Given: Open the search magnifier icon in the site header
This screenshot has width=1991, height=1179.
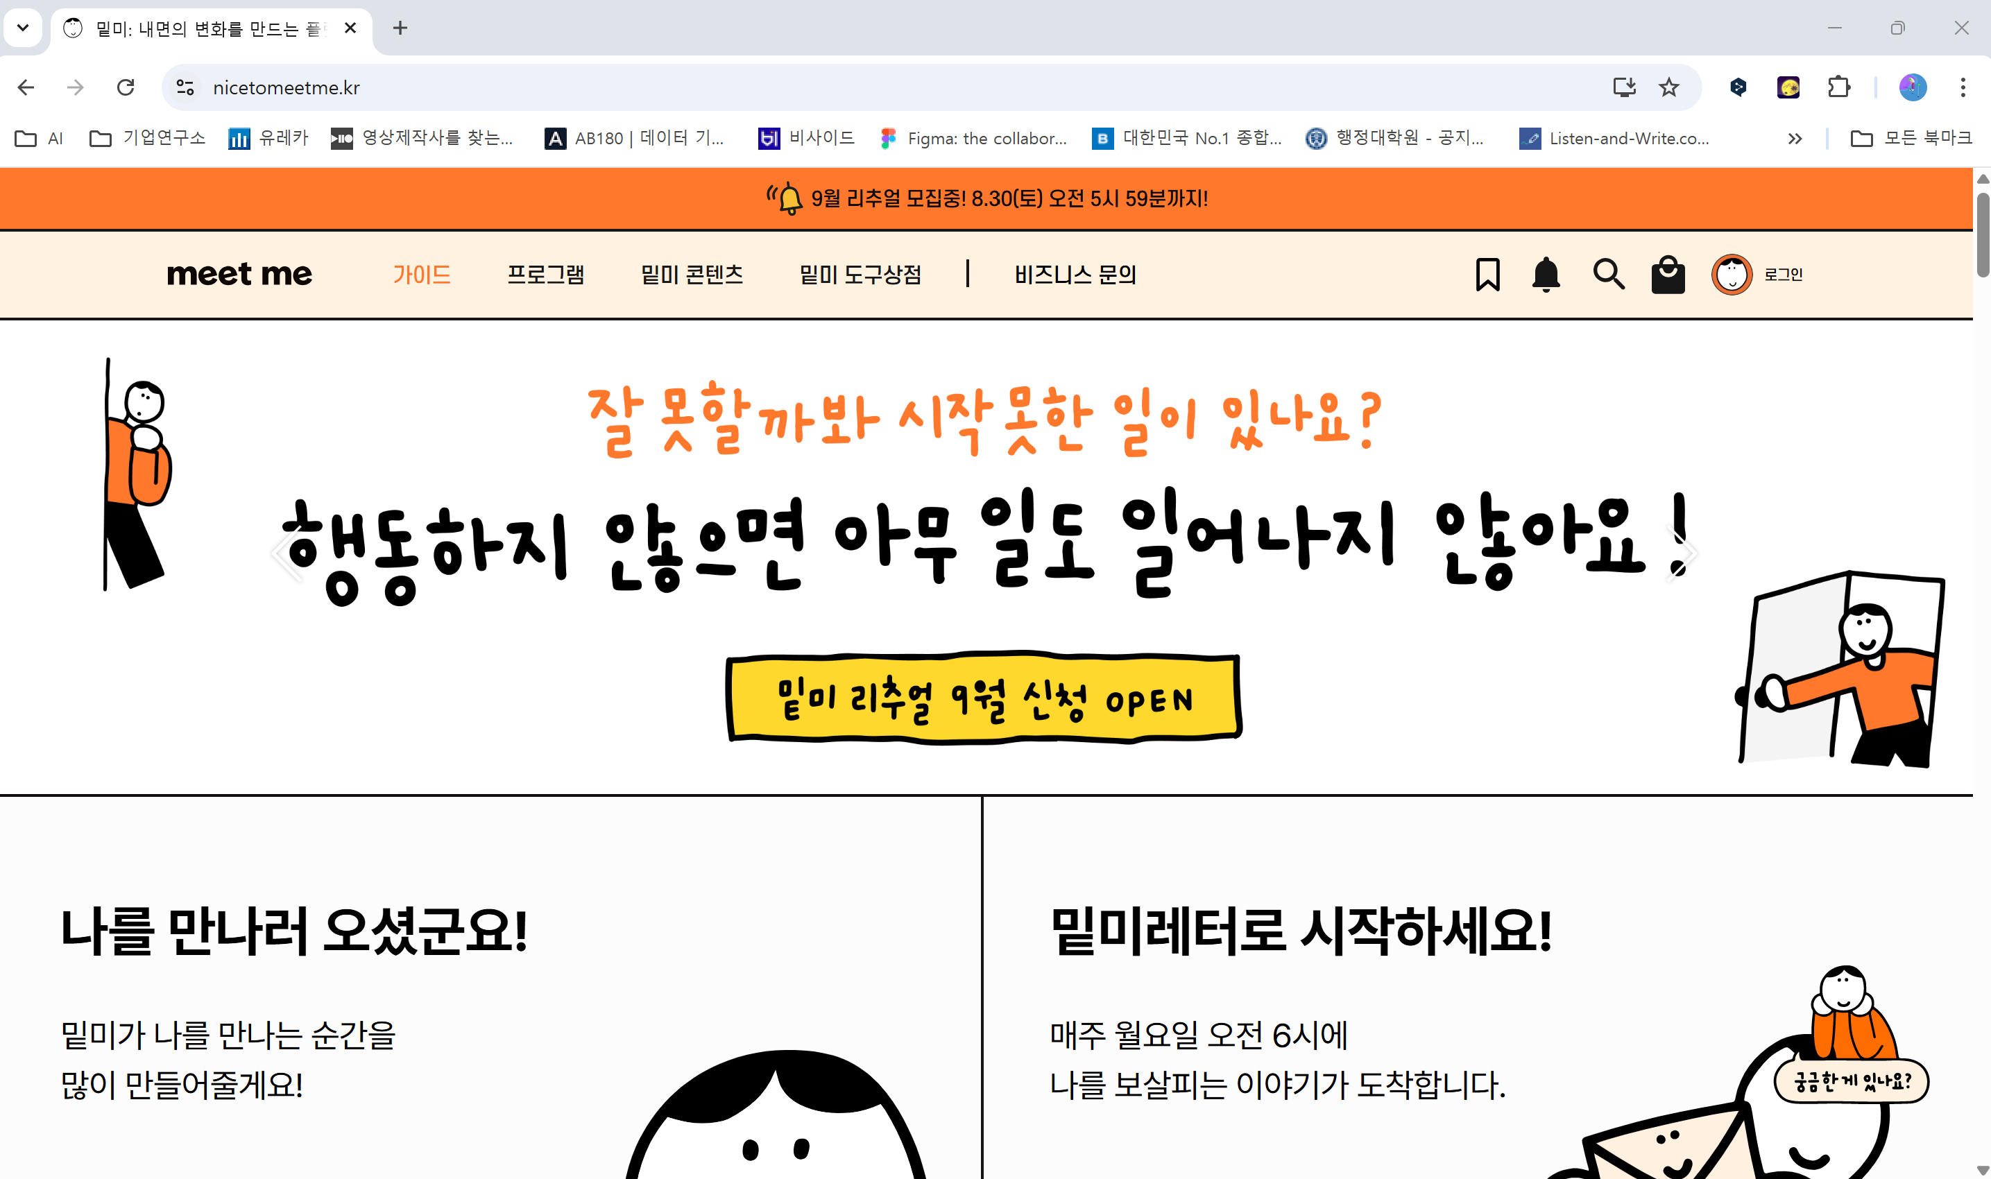Looking at the screenshot, I should tap(1608, 274).
